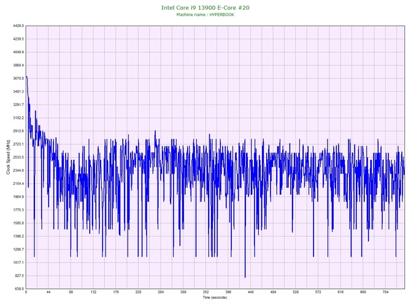This screenshot has height=308, width=411.
Task: Click the '220' x-axis tick label
Action: (x=139, y=292)
